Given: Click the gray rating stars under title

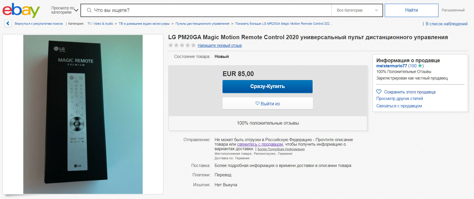Looking at the screenshot, I should 182,45.
